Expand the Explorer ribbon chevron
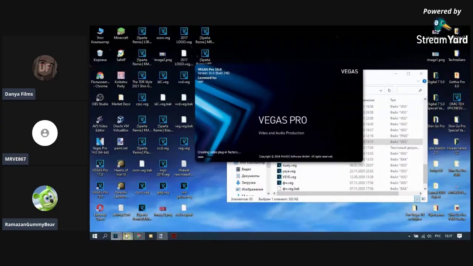 (418, 81)
